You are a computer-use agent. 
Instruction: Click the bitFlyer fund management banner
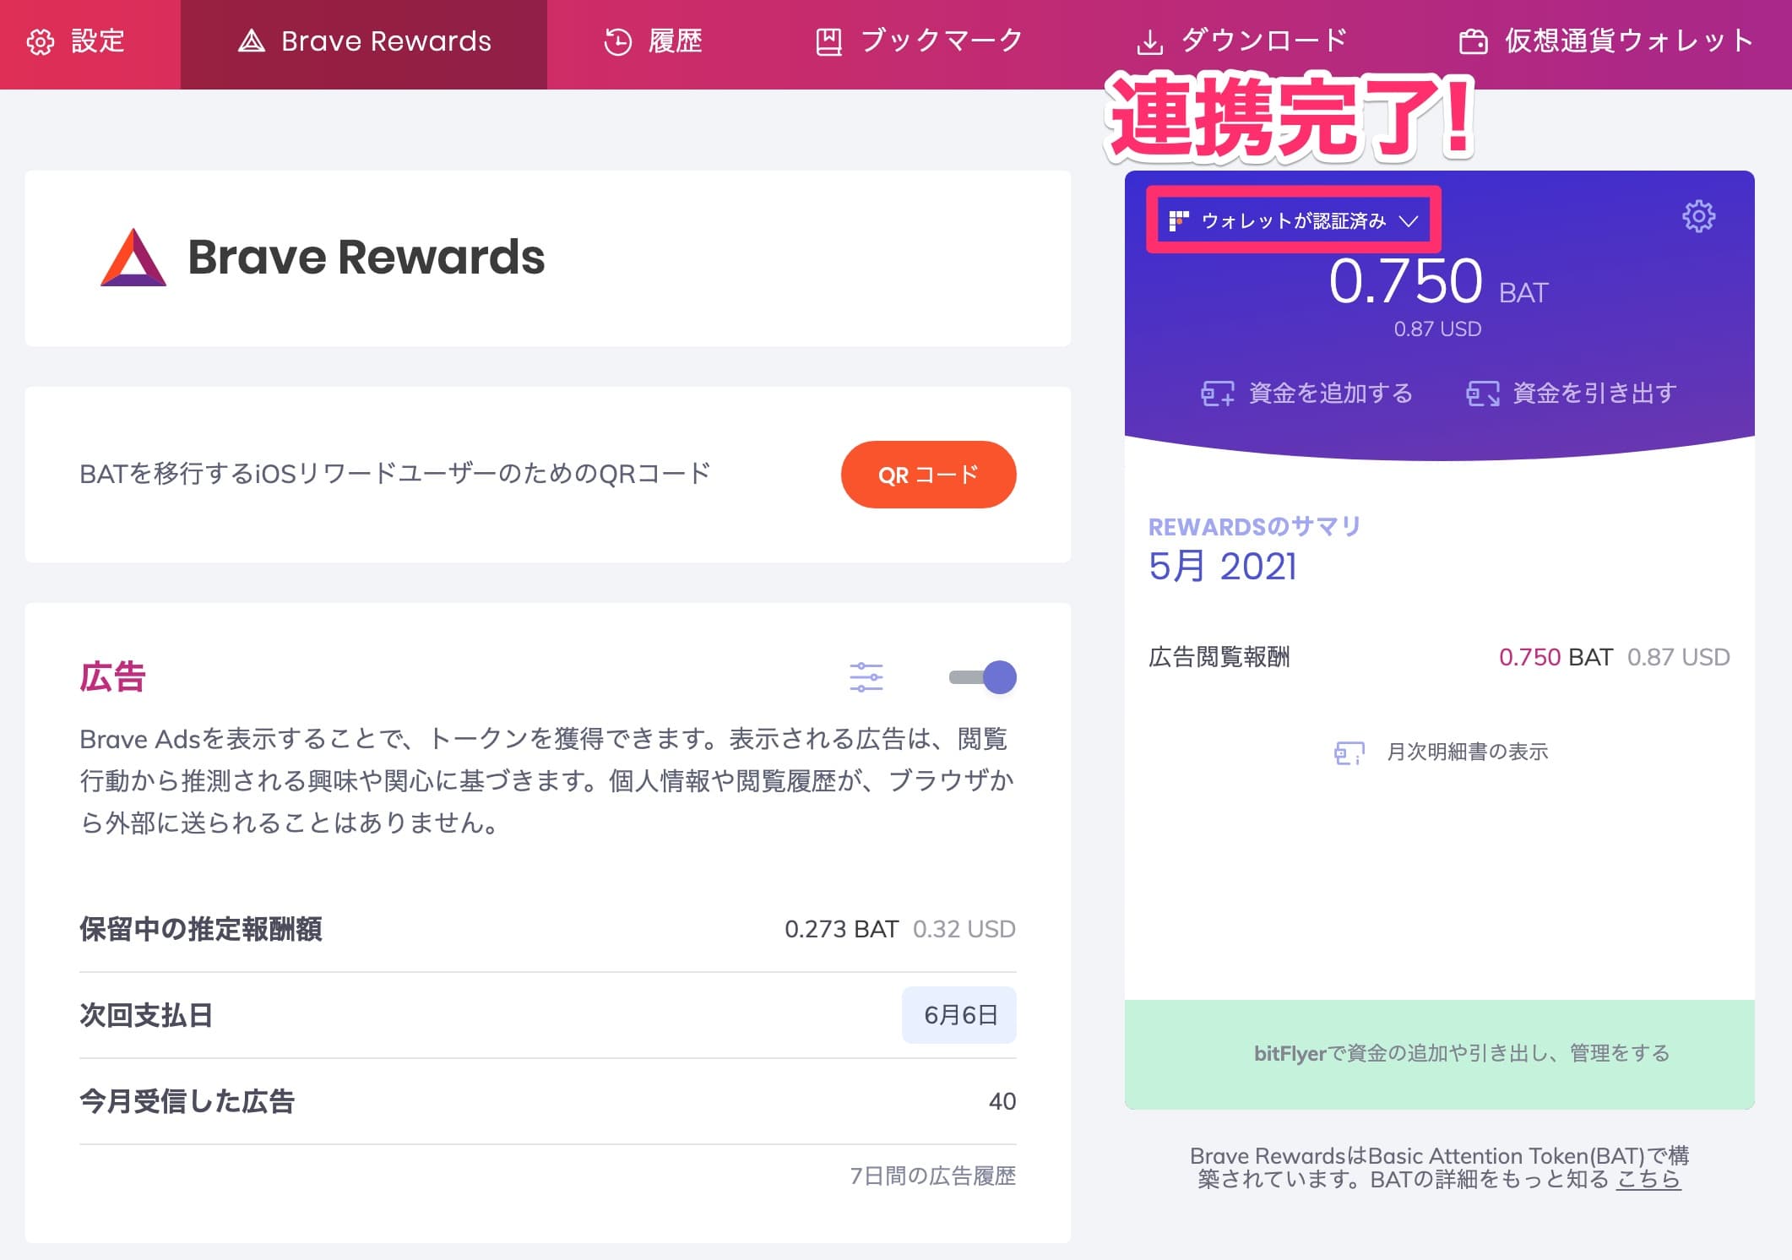(x=1439, y=1054)
